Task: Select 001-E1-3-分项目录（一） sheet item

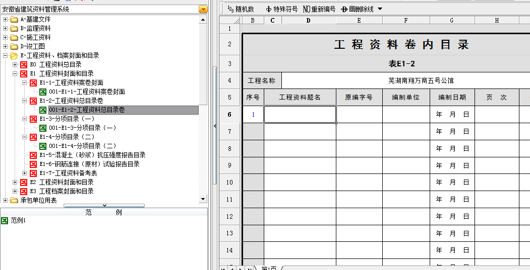Action: point(82,128)
